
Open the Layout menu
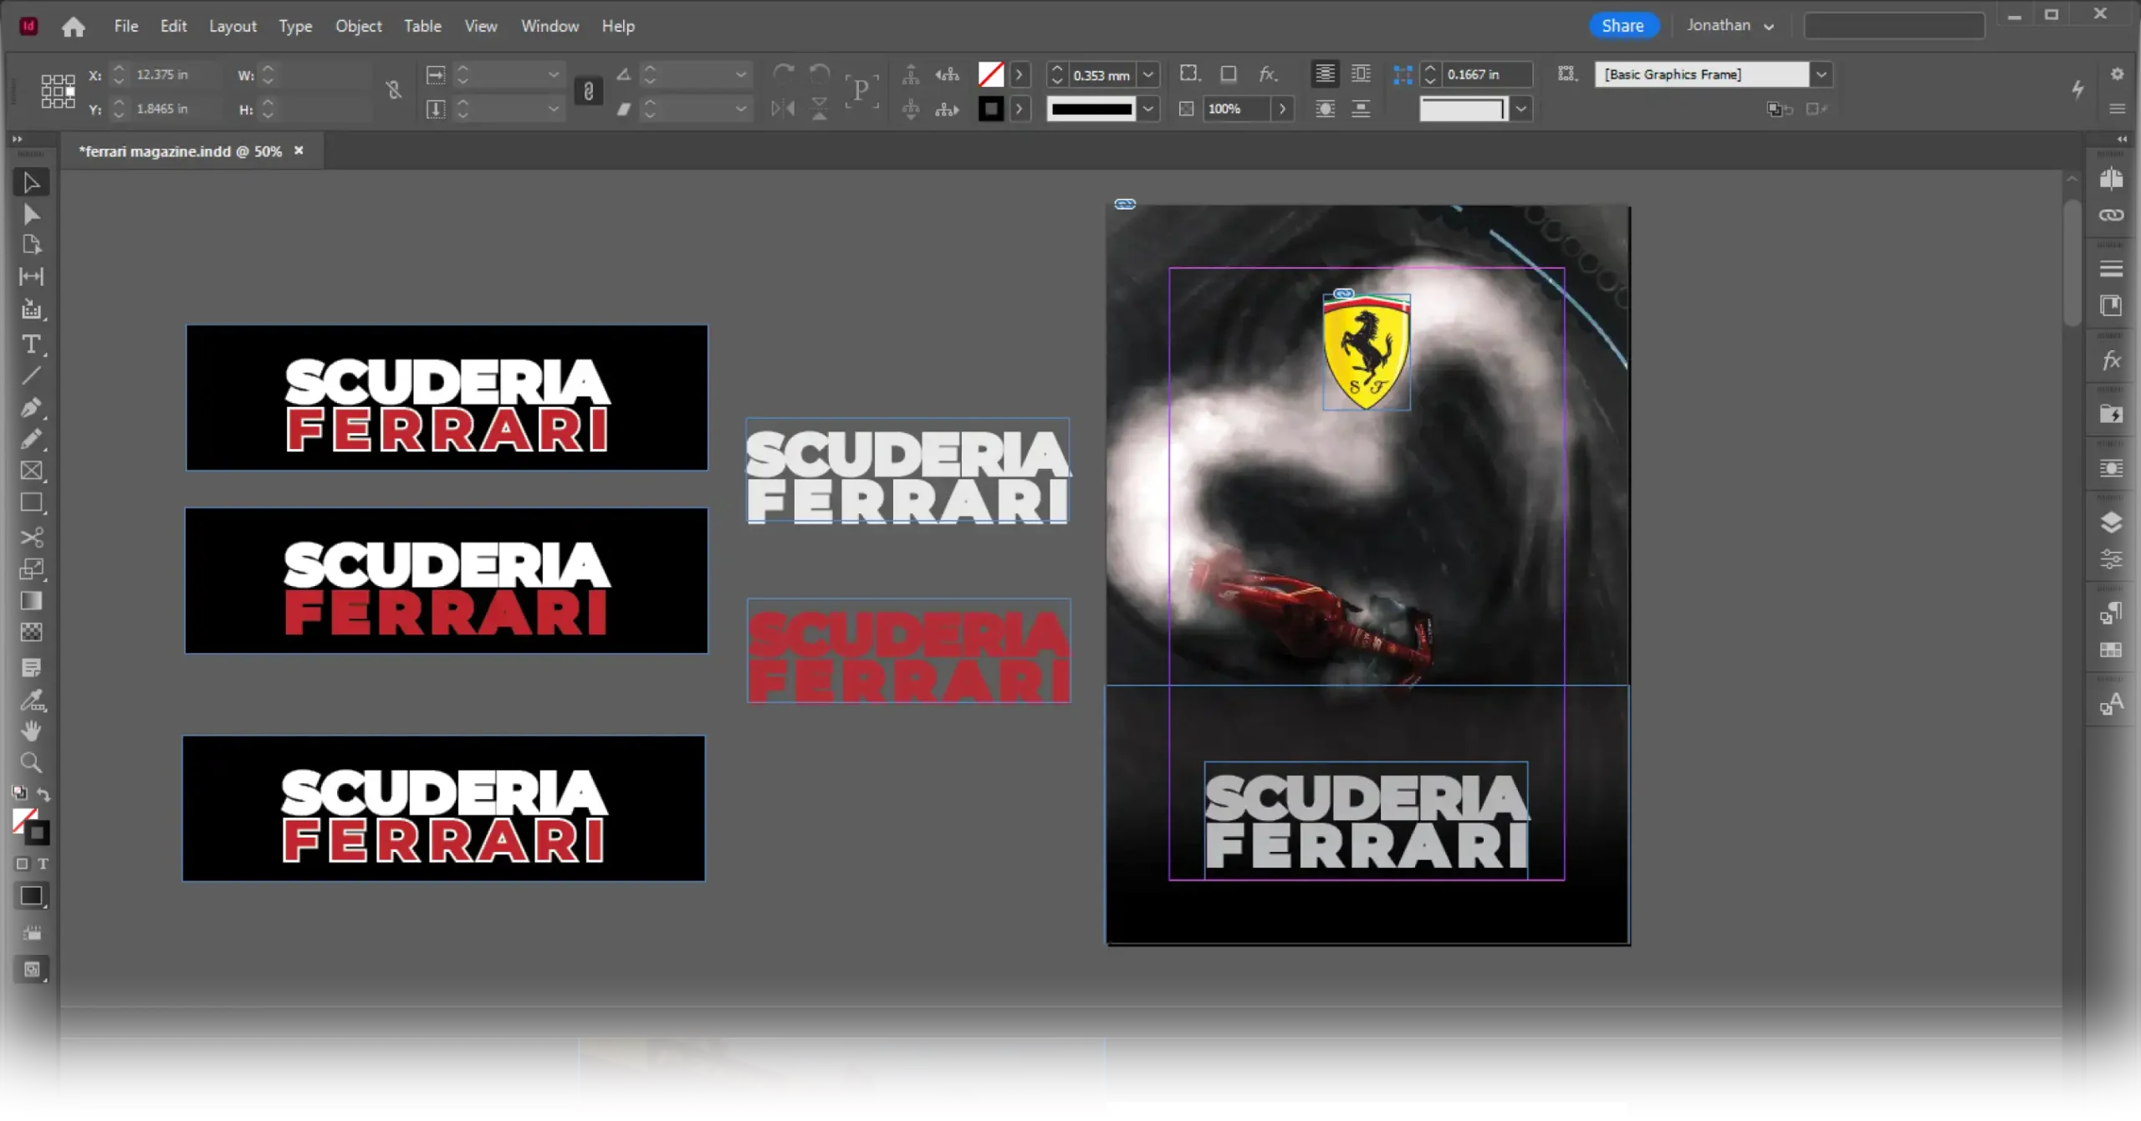232,26
